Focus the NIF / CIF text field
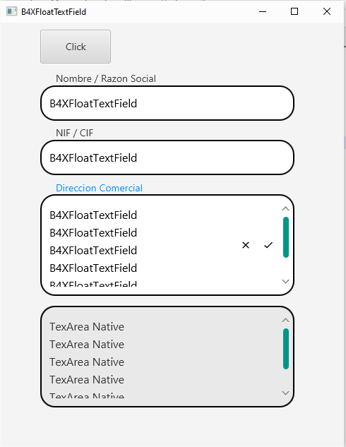 pyautogui.click(x=167, y=157)
